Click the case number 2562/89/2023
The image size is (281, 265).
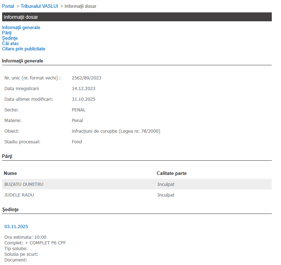86,78
